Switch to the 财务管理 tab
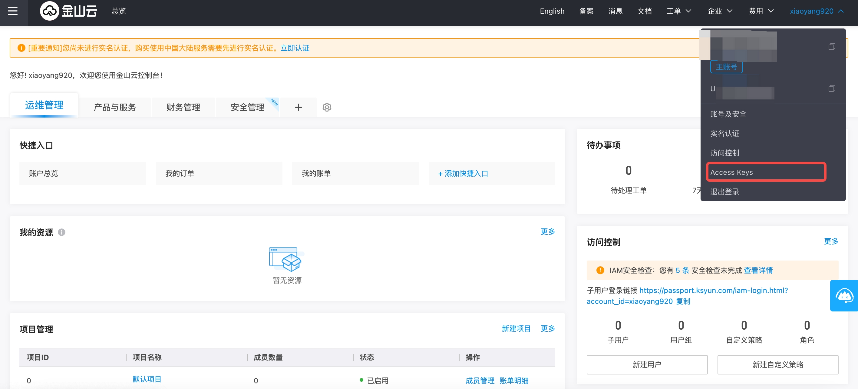858x389 pixels. point(183,107)
